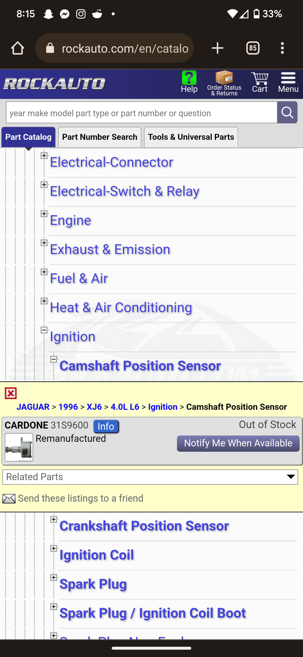Click the search magnifier button

coord(287,113)
